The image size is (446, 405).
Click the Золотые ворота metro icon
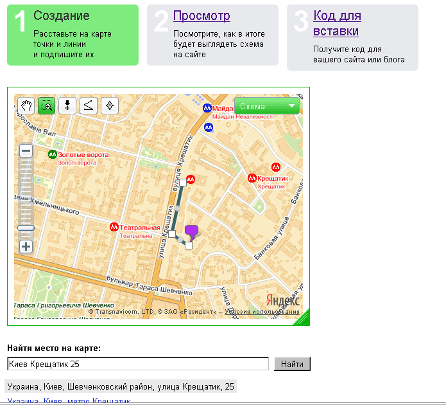[53, 154]
